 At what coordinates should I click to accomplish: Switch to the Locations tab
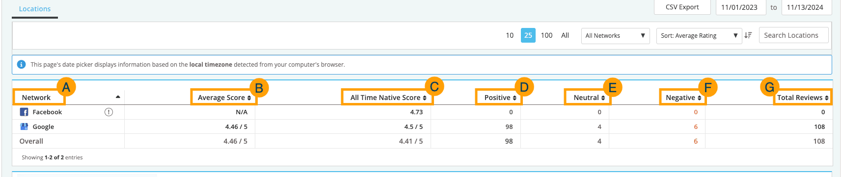[x=35, y=9]
